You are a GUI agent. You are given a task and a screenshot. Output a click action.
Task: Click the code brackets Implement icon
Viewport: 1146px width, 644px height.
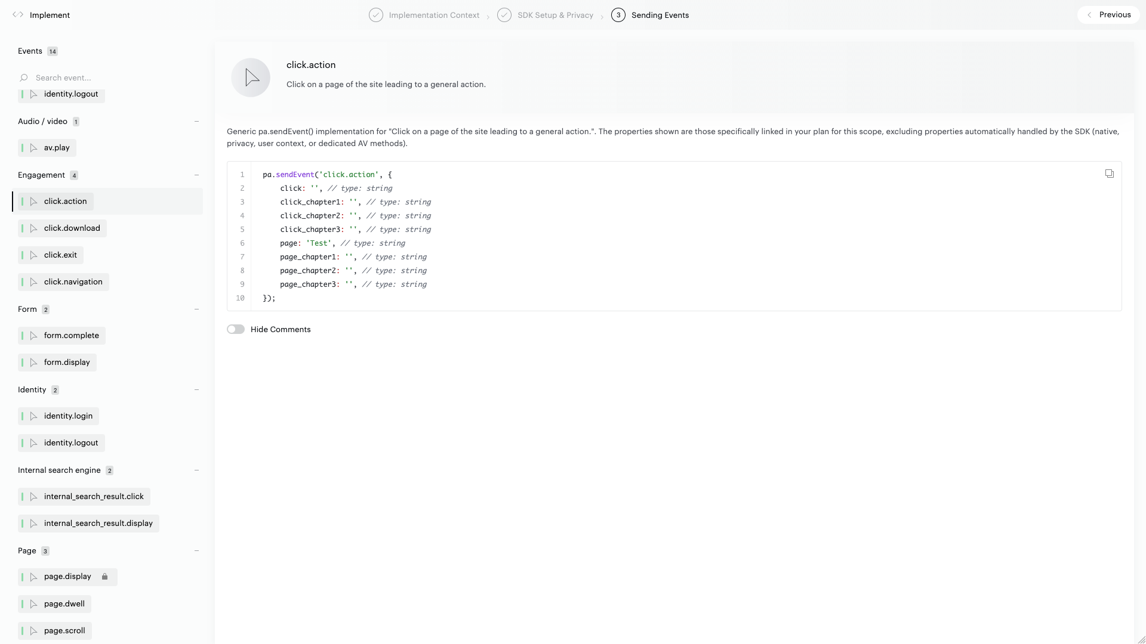18,15
